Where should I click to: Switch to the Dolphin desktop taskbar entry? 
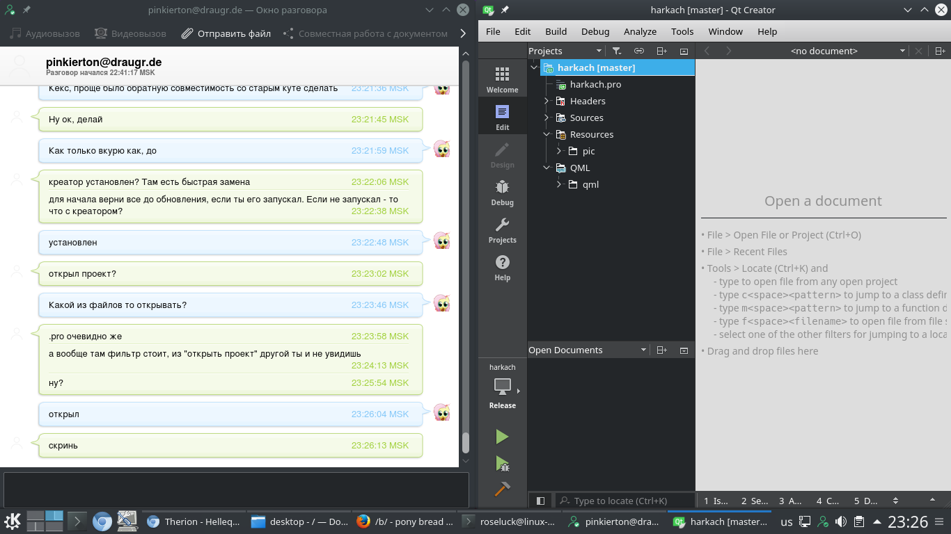point(299,521)
